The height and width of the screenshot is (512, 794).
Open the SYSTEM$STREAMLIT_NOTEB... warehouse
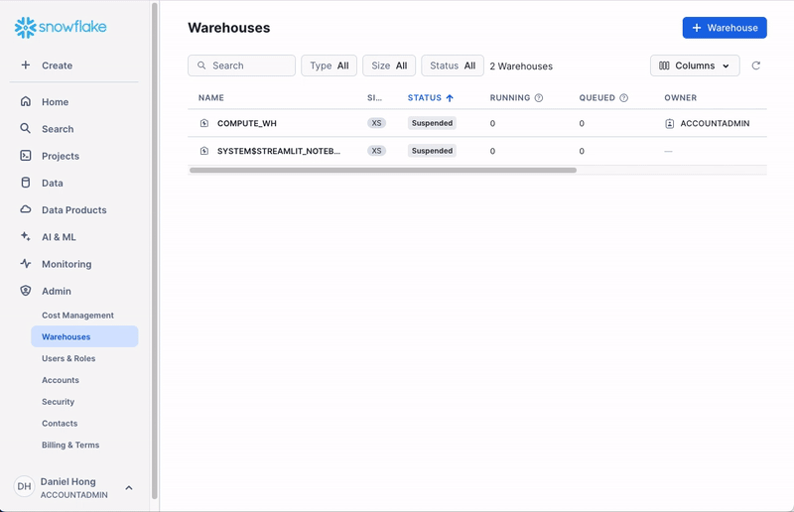[x=279, y=151]
